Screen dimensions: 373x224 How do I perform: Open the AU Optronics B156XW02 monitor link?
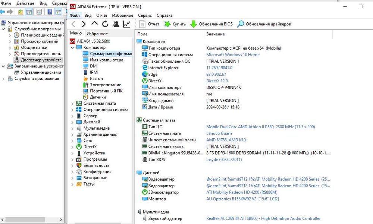(x=242, y=199)
